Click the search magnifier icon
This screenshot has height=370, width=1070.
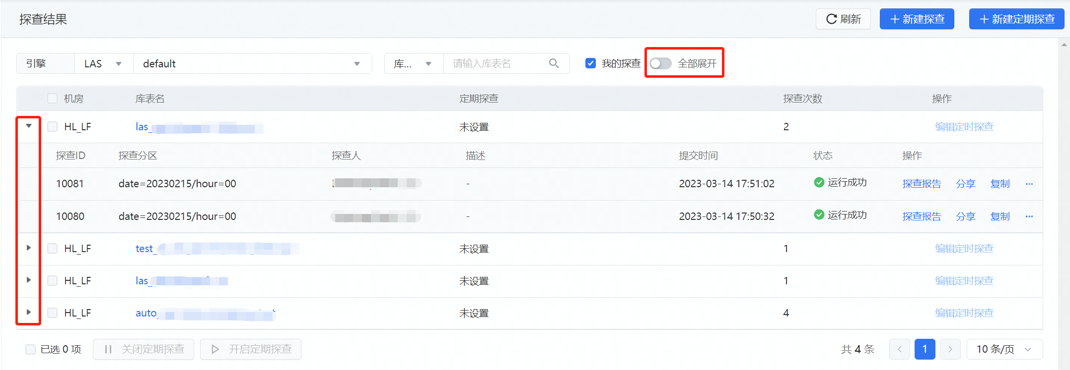click(x=554, y=63)
